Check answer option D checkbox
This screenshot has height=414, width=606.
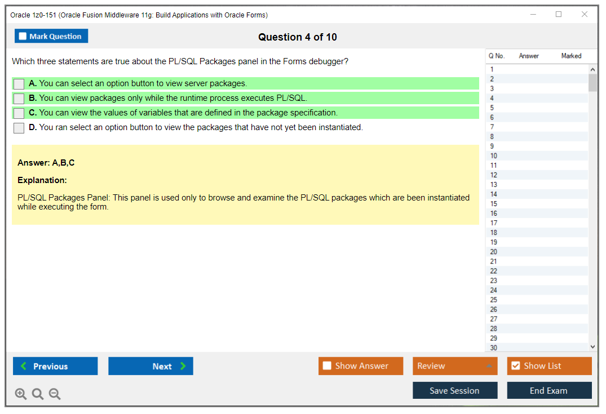coord(19,128)
